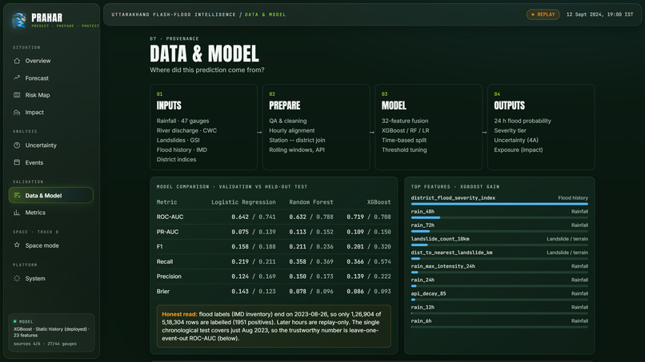This screenshot has width=645, height=362.
Task: Click the Forecast trend icon
Action: pos(17,78)
